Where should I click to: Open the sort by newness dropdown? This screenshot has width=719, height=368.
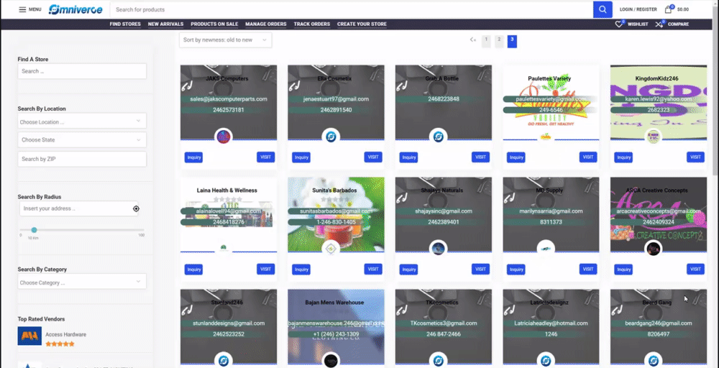tap(225, 40)
